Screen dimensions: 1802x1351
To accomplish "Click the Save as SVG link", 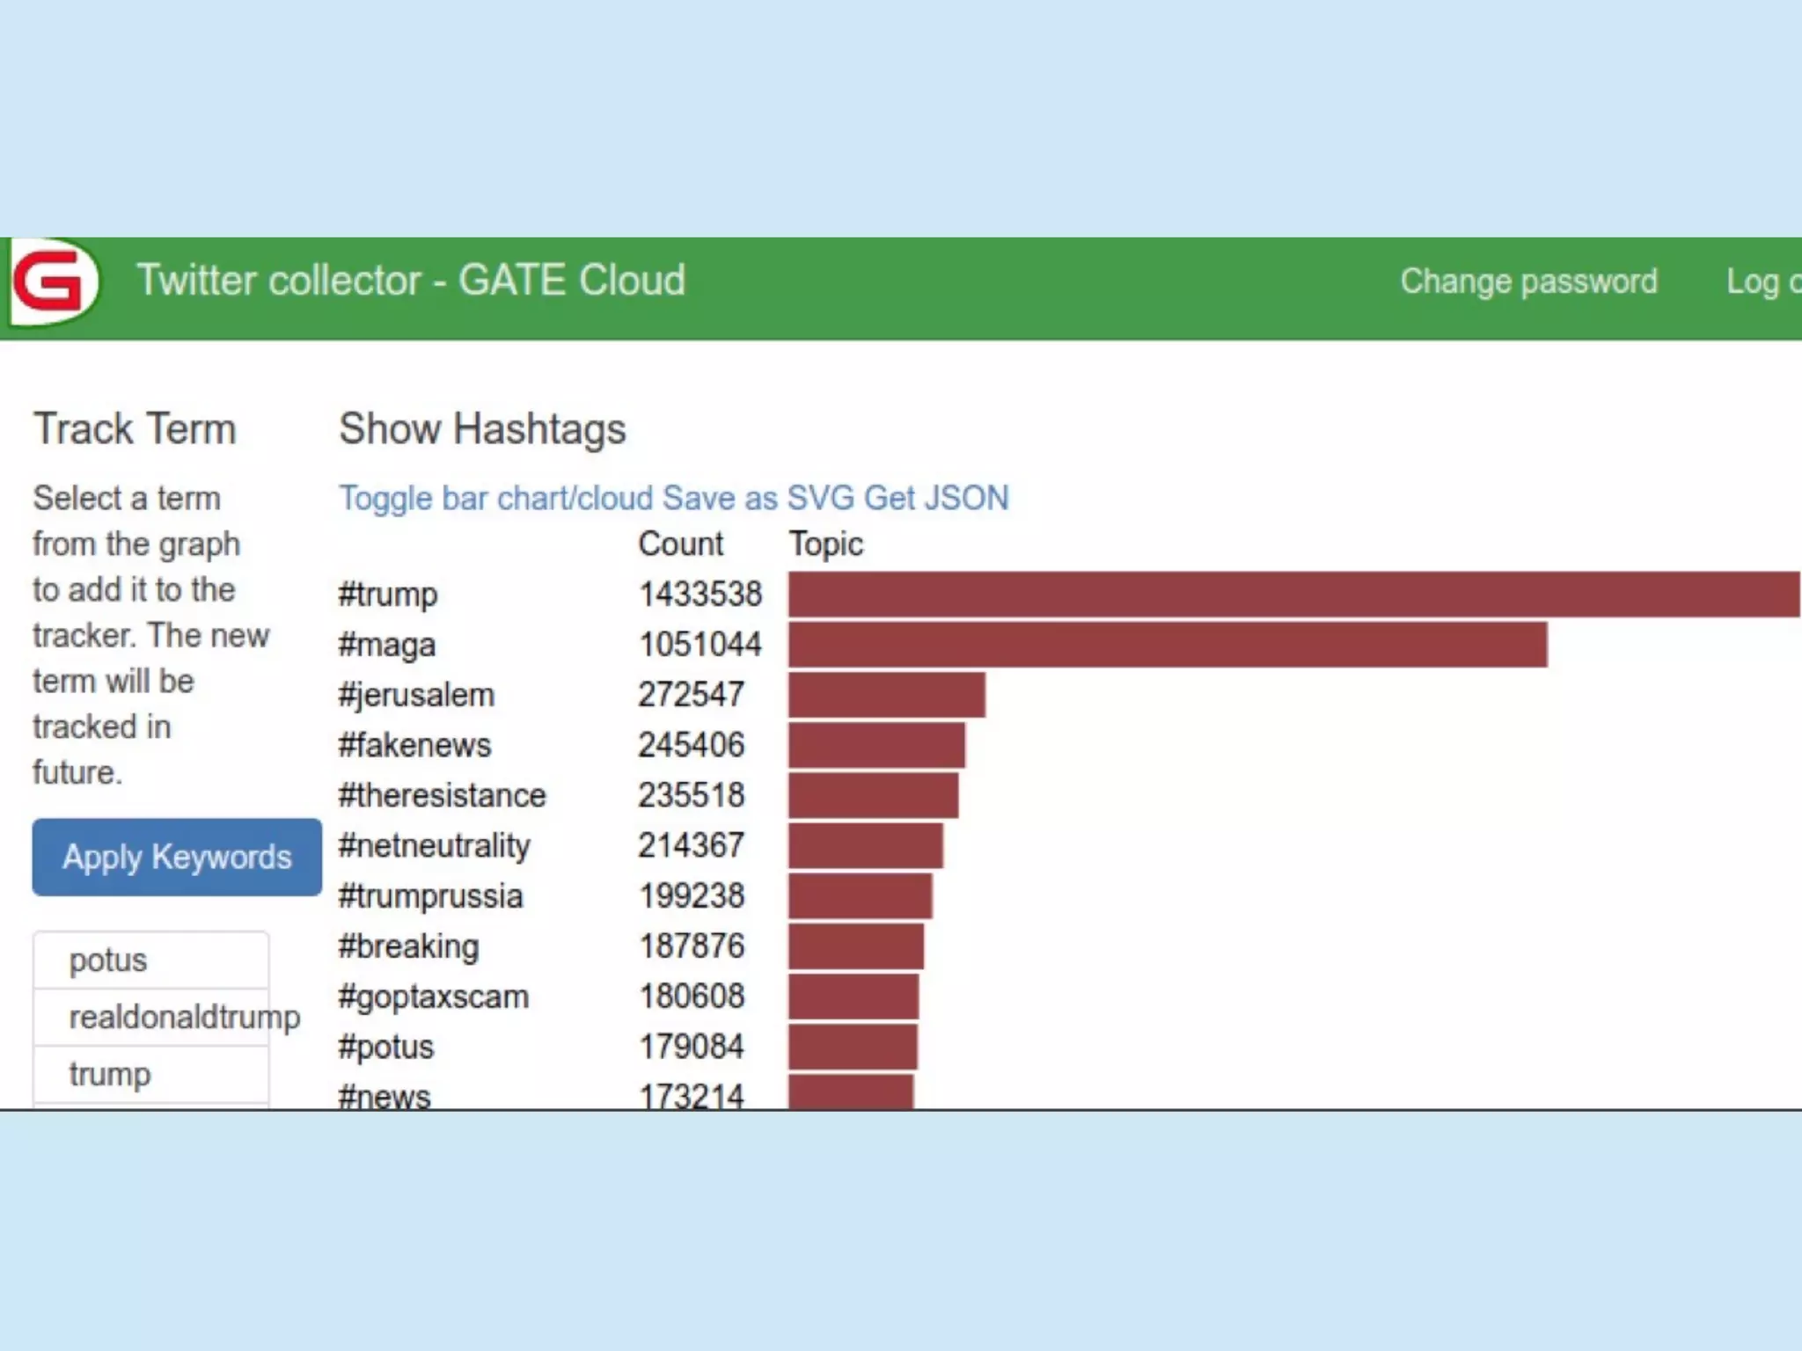I will coord(758,498).
